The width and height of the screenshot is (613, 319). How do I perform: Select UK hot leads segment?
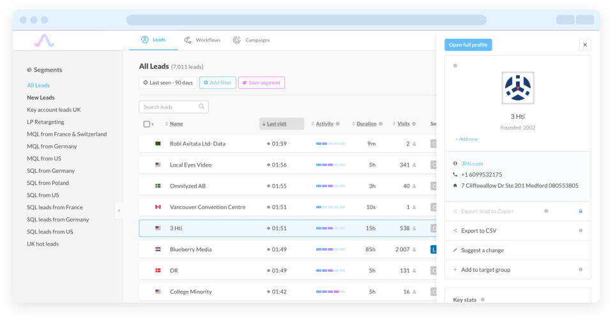(43, 244)
